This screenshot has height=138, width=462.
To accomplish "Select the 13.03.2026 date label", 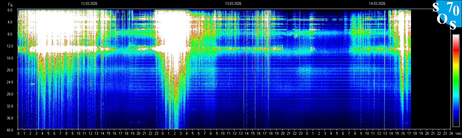I will point(233,4).
